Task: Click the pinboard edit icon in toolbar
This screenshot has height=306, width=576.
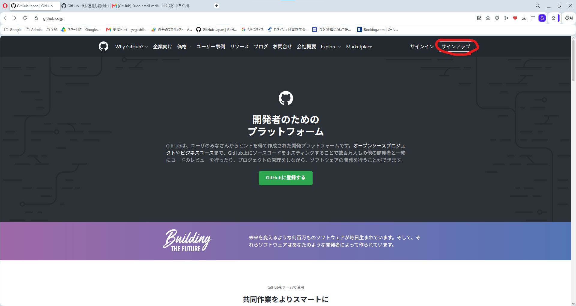Action: tap(479, 18)
